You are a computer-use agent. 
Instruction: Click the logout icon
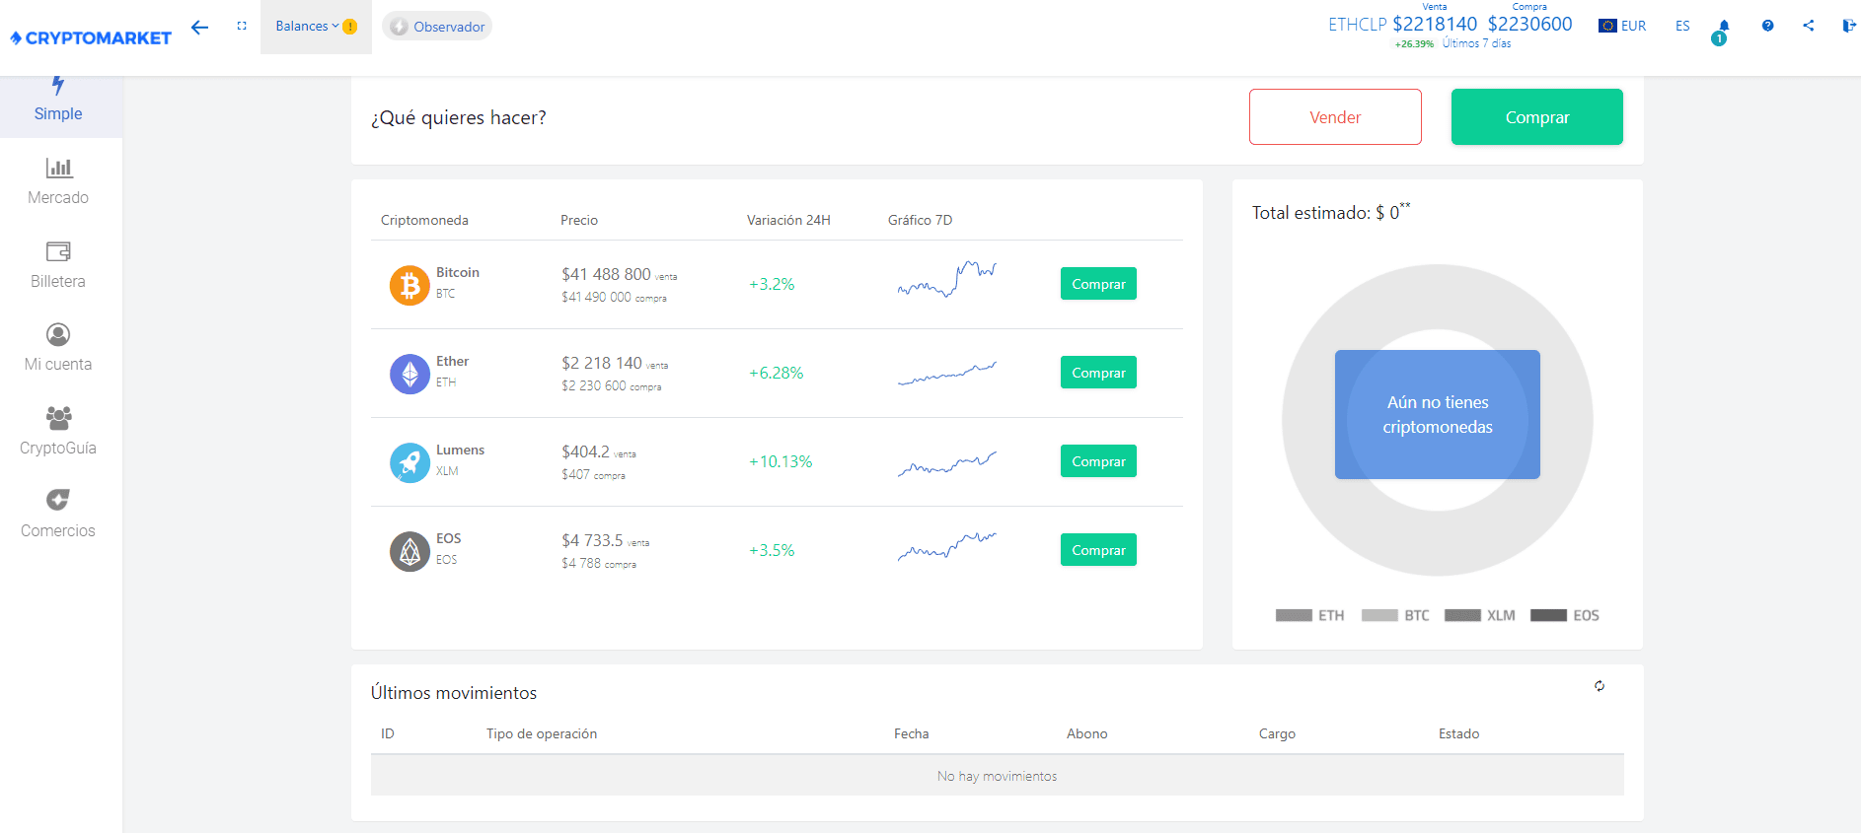[x=1849, y=26]
